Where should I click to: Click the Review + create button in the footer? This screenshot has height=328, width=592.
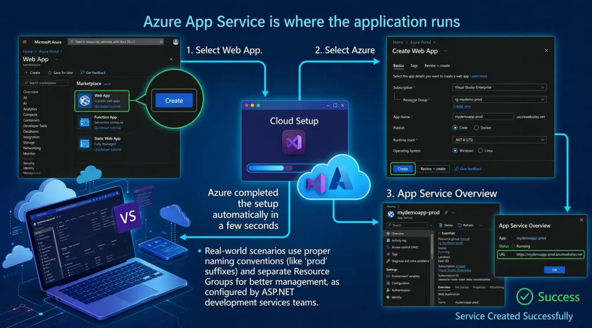coord(432,169)
